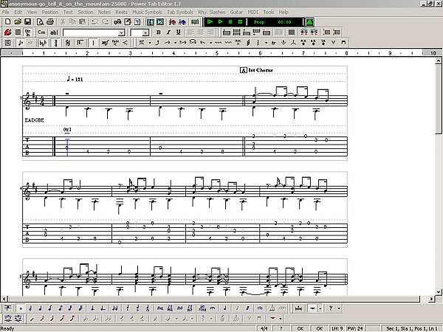Open the Music Symbols menu

pyautogui.click(x=147, y=13)
